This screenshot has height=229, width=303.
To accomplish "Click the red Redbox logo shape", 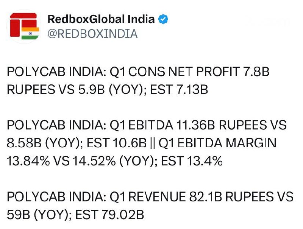I will [23, 25].
